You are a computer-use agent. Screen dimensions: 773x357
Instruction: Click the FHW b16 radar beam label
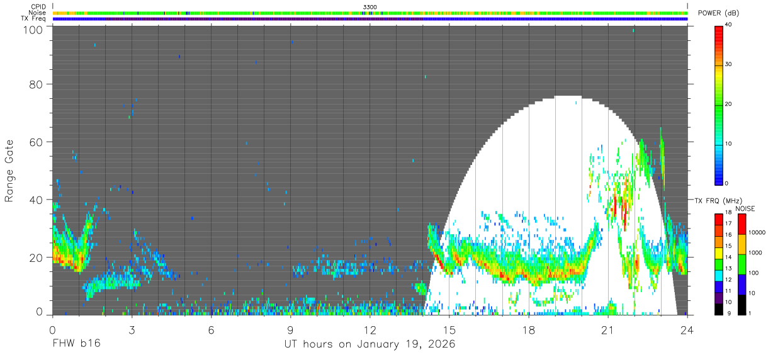(76, 344)
